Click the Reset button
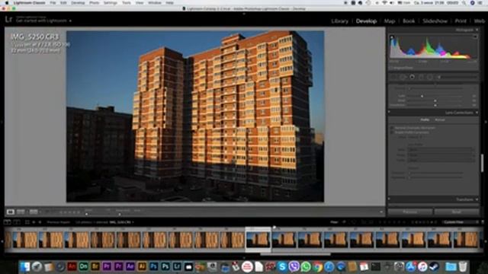Screen dimensions: 488x274 457,212
